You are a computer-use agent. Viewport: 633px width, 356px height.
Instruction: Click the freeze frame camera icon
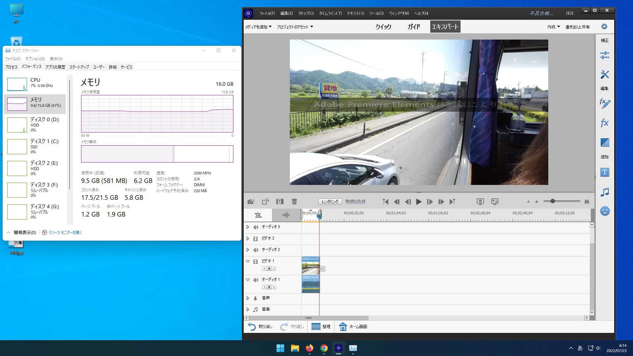(251, 201)
